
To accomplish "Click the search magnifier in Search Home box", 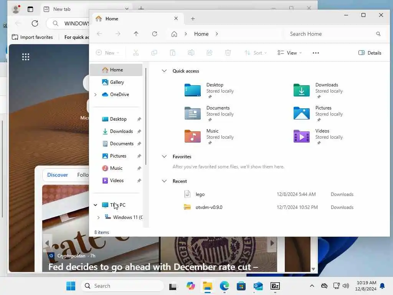I will click(x=378, y=34).
